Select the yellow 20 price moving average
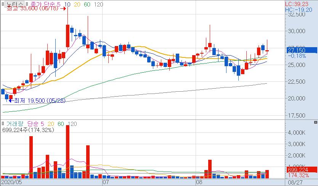Image resolution: width=318 pixels, height=186 pixels. (77, 4)
